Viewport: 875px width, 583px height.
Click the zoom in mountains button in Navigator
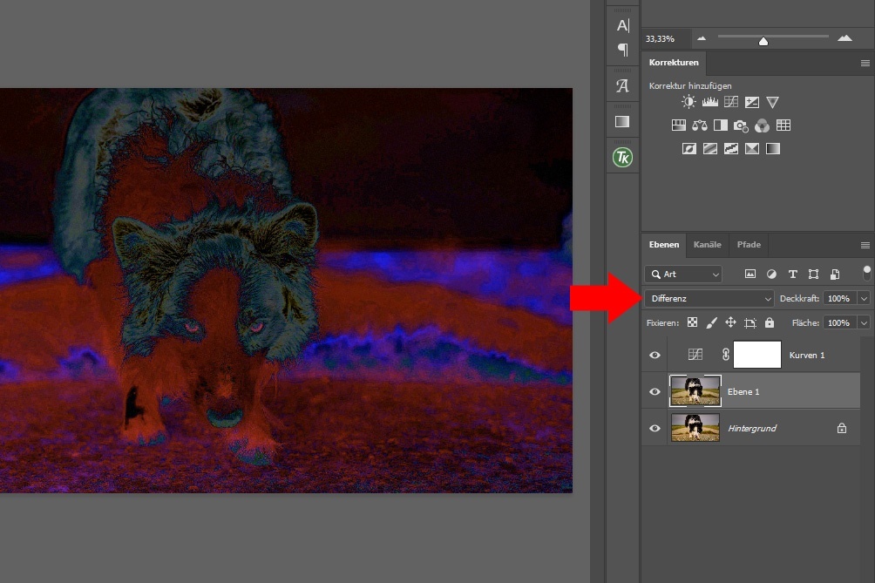click(844, 38)
